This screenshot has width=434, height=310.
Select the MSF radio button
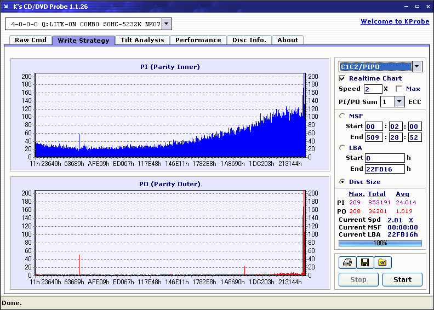[342, 116]
